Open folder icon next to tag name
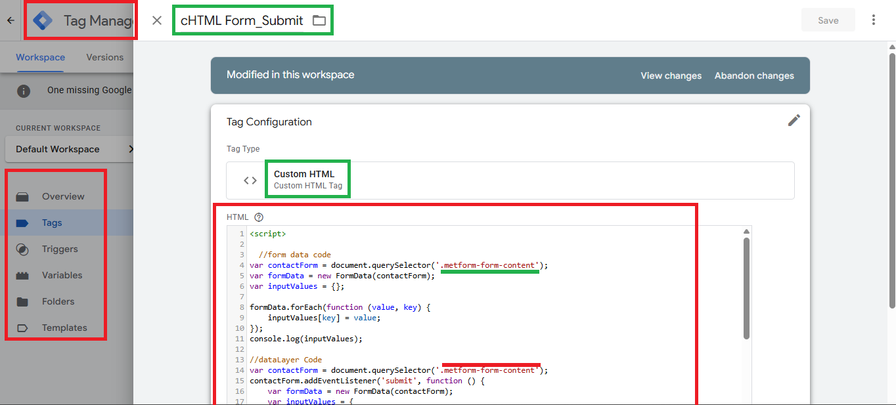The width and height of the screenshot is (896, 405). [319, 20]
